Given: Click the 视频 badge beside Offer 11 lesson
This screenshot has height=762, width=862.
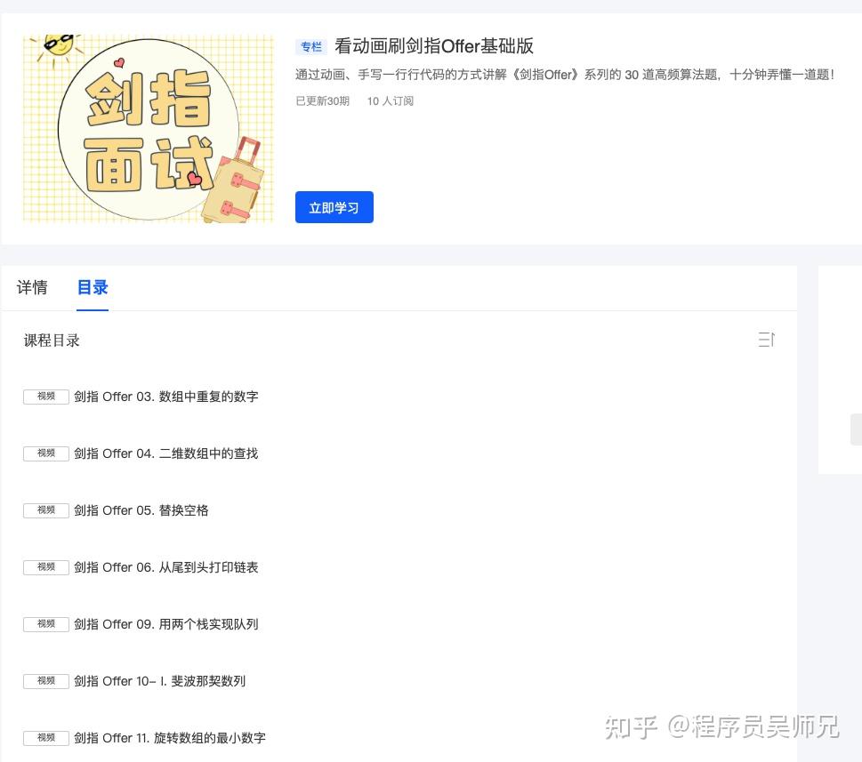Looking at the screenshot, I should coord(45,738).
